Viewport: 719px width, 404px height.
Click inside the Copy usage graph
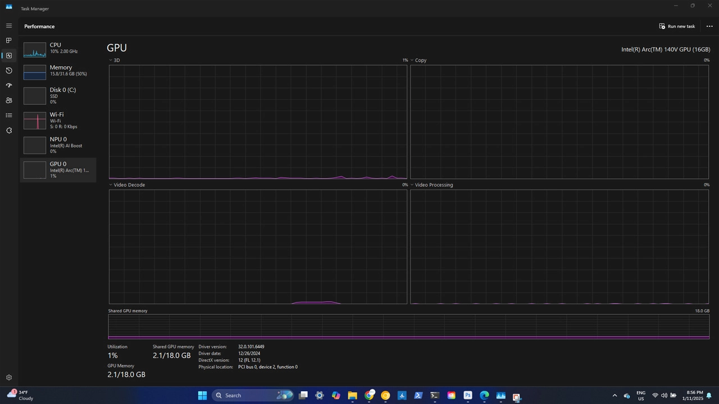(559, 122)
